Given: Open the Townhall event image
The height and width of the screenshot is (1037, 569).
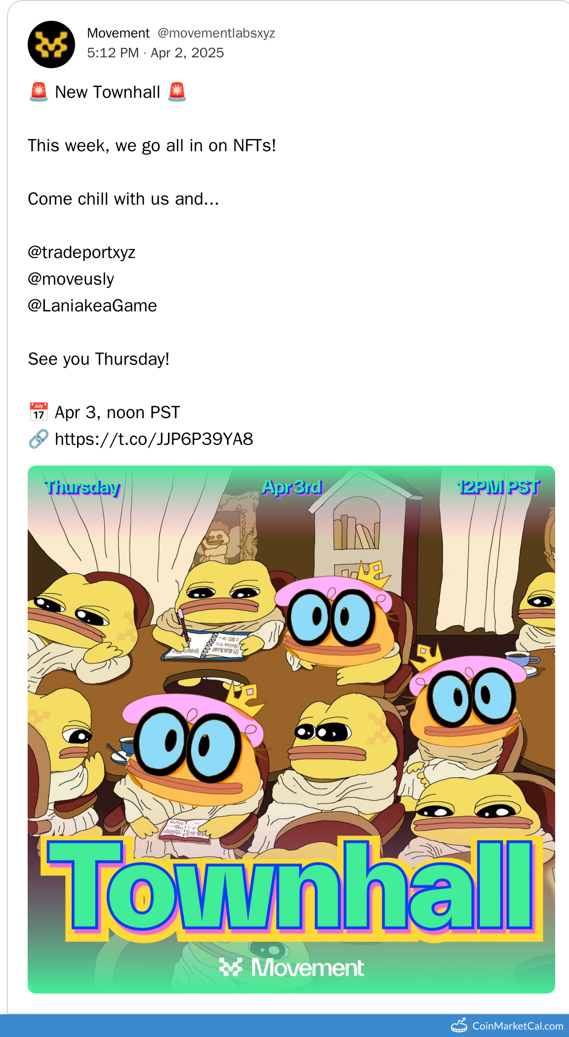Looking at the screenshot, I should [x=291, y=729].
